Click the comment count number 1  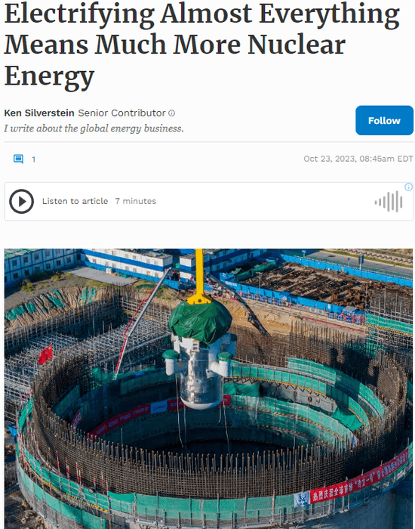pos(33,159)
